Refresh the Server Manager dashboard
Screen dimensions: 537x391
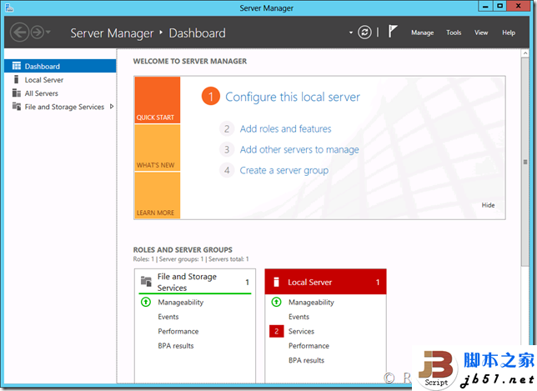[x=364, y=33]
